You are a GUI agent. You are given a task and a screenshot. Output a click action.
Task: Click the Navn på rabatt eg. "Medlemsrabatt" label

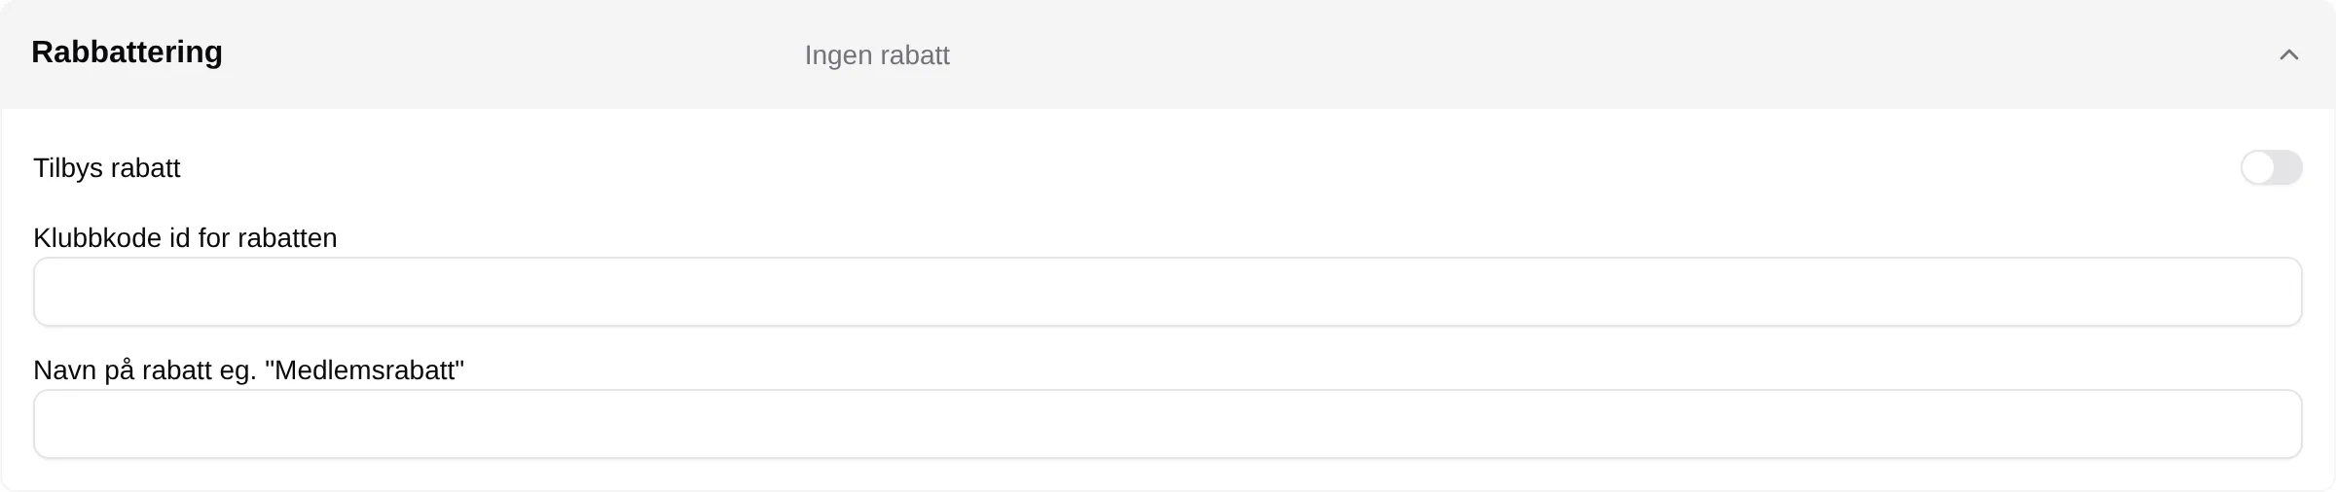[248, 370]
